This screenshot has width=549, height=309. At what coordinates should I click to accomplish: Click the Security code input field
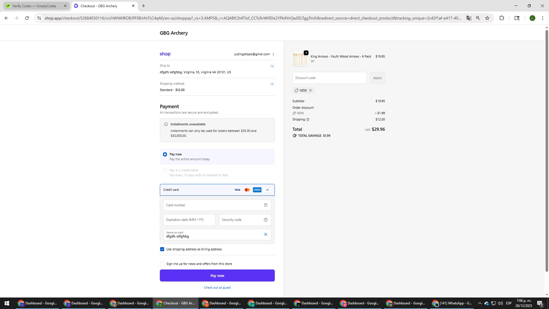(245, 220)
